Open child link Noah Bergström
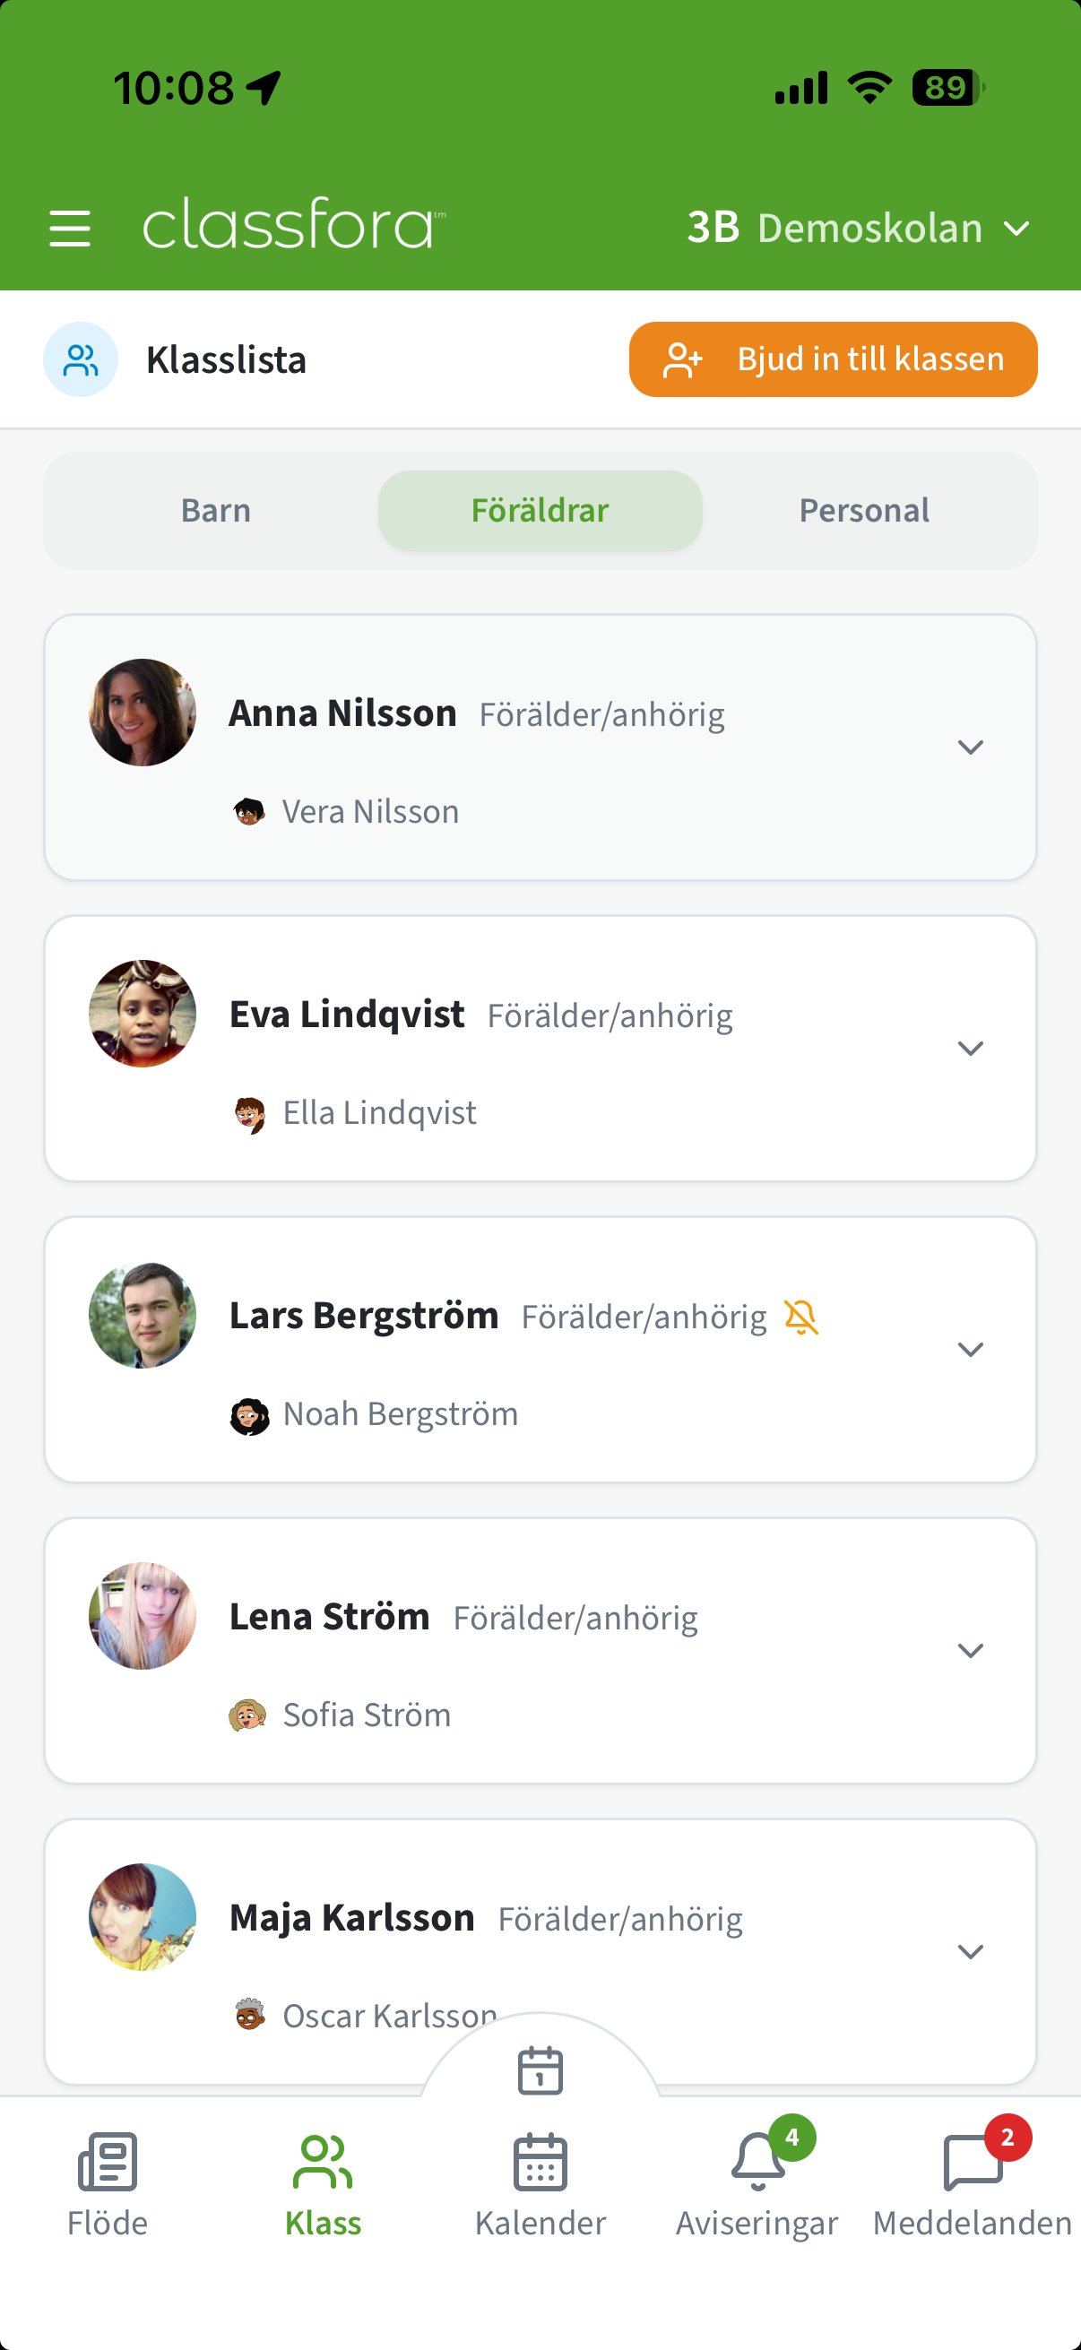 400,1414
